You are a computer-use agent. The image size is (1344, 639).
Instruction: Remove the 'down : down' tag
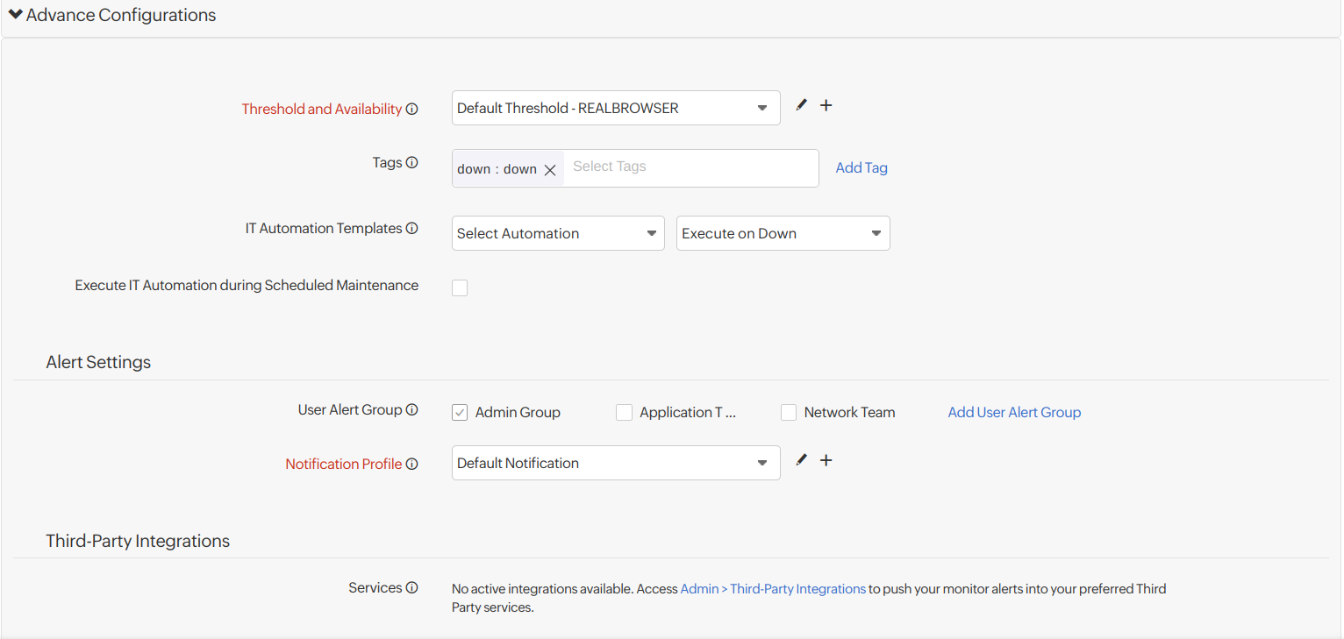[550, 170]
